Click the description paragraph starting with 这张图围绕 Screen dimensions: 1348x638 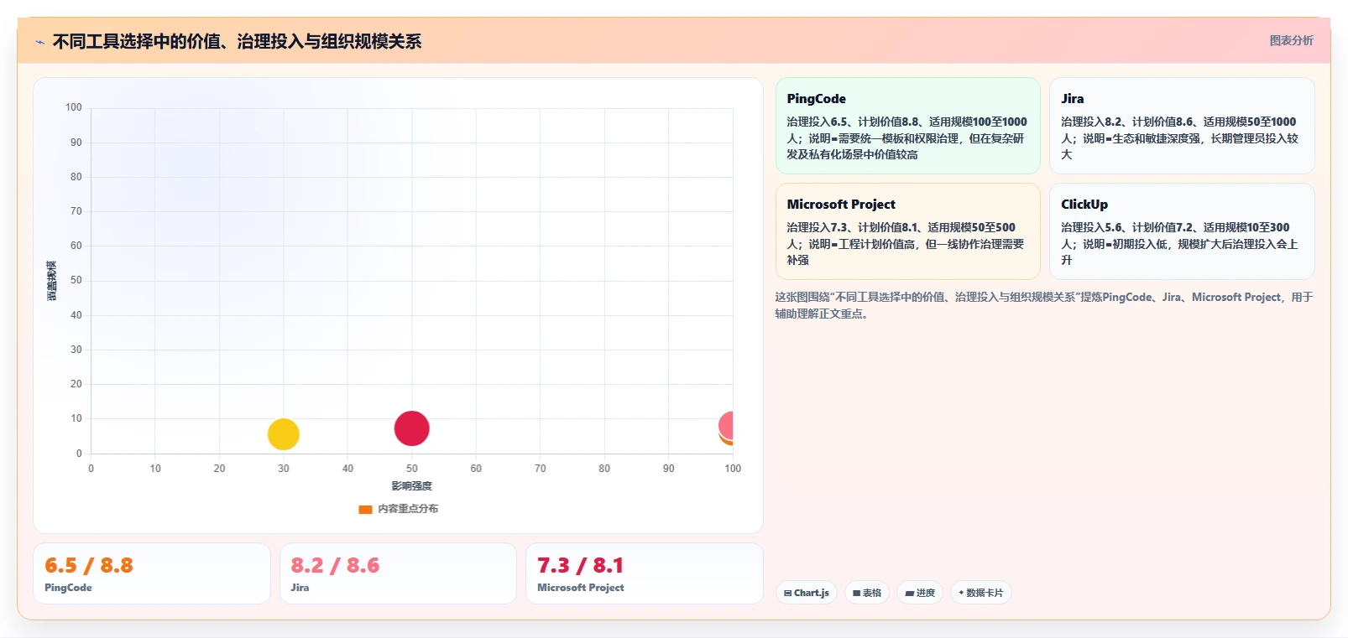click(1043, 305)
